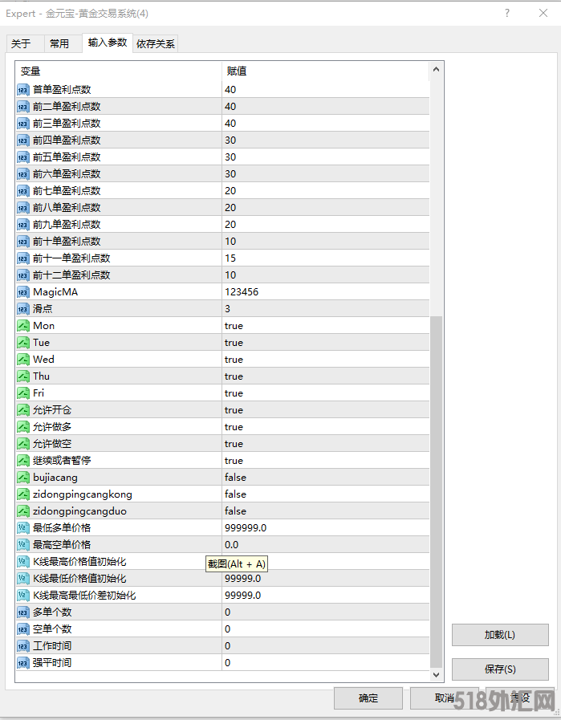Click the boolean icon beside 允许开仓
Viewport: 561px width, 720px height.
point(23,409)
